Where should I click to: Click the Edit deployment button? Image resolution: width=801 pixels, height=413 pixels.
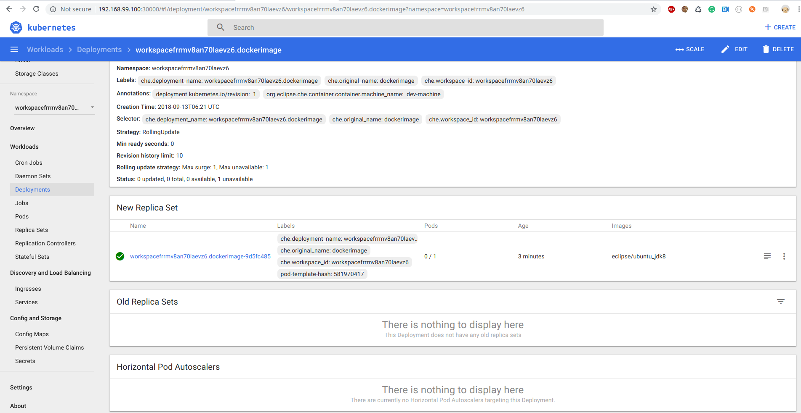tap(734, 49)
